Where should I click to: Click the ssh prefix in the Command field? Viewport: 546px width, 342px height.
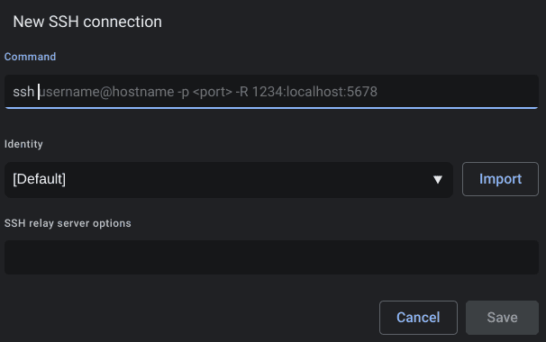pos(23,92)
